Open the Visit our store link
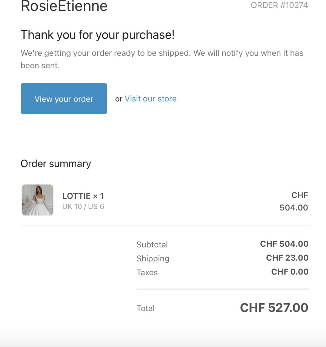 [151, 99]
